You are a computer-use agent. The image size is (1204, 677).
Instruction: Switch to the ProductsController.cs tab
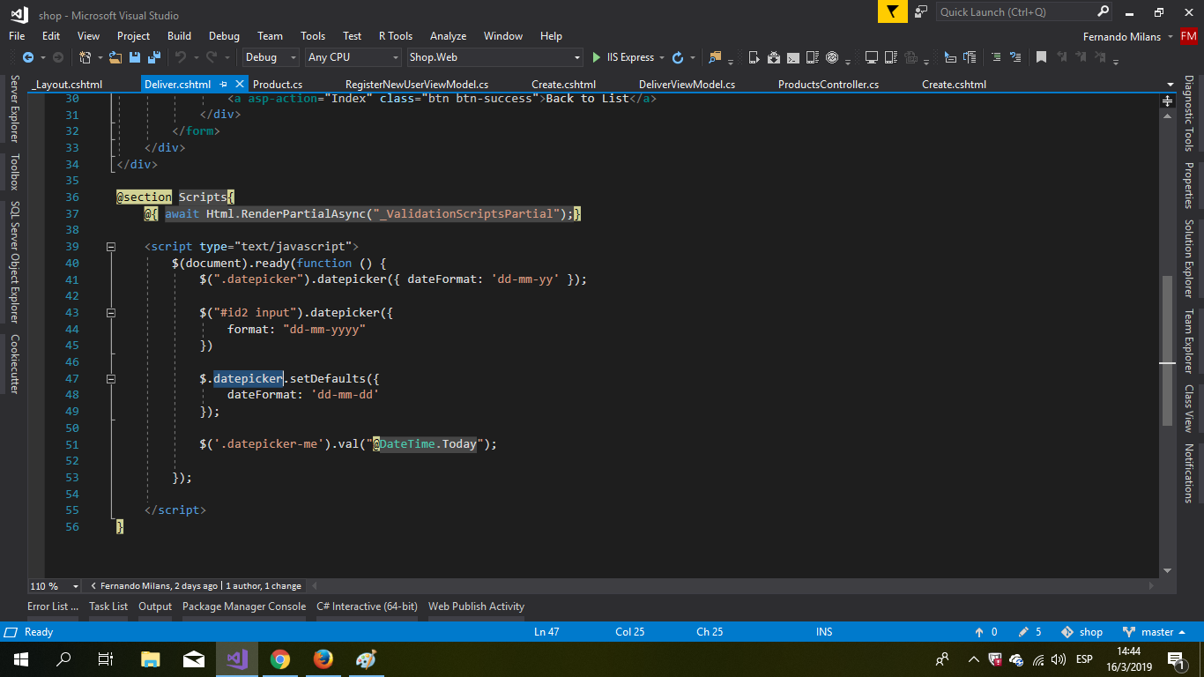click(829, 85)
